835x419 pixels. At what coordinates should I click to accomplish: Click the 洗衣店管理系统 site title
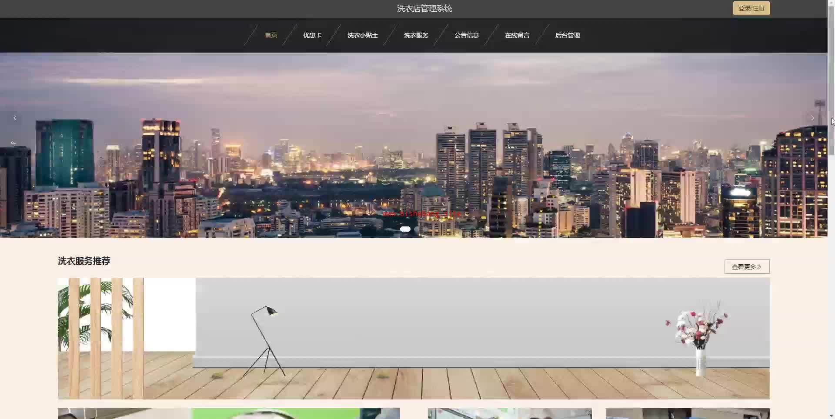click(x=424, y=8)
